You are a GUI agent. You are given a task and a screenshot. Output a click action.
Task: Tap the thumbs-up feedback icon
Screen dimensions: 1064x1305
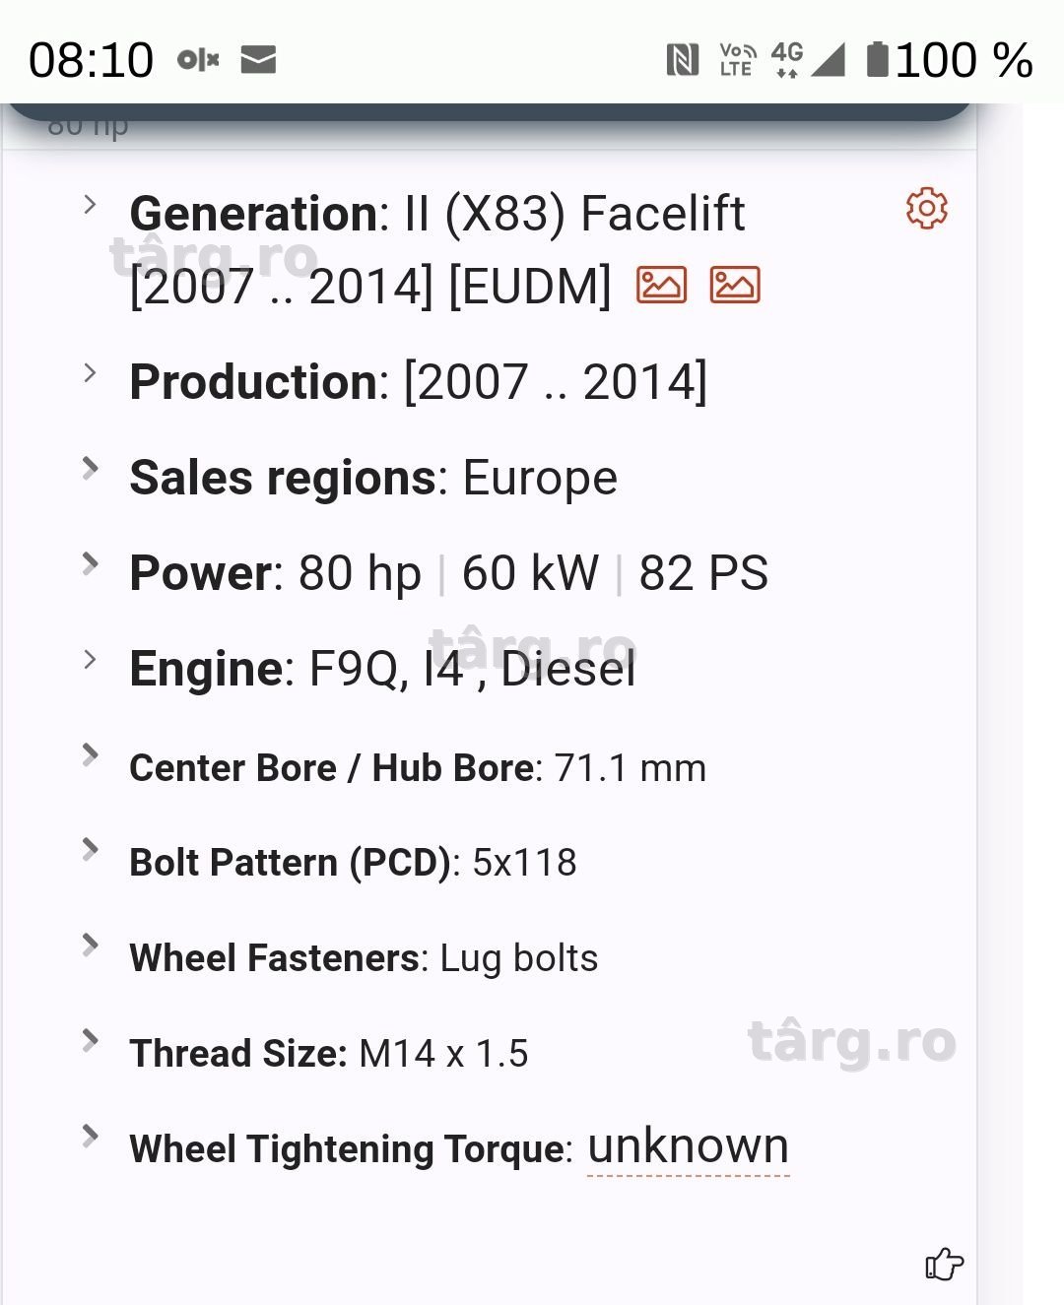coord(944,1264)
